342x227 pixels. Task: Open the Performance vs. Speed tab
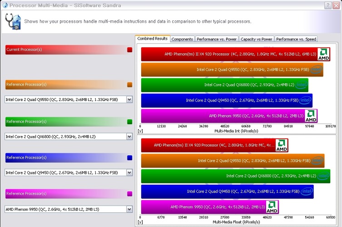[x=296, y=39]
